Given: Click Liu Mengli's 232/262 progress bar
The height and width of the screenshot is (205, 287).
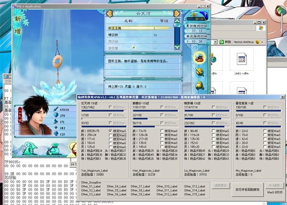Looking at the screenshot, I should (x=207, y=127).
